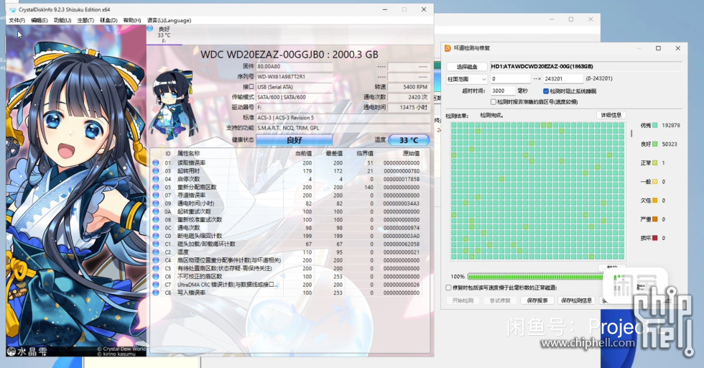Open the 硬盘(D) menu
Viewport: 704px width, 368px height.
[108, 20]
